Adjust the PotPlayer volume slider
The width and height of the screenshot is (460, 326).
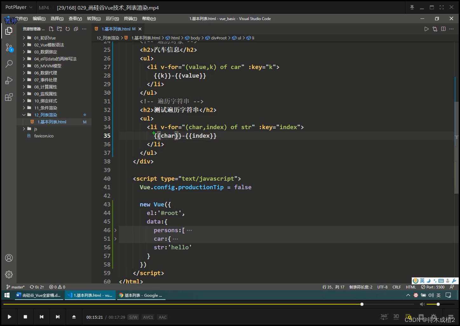coord(441,304)
